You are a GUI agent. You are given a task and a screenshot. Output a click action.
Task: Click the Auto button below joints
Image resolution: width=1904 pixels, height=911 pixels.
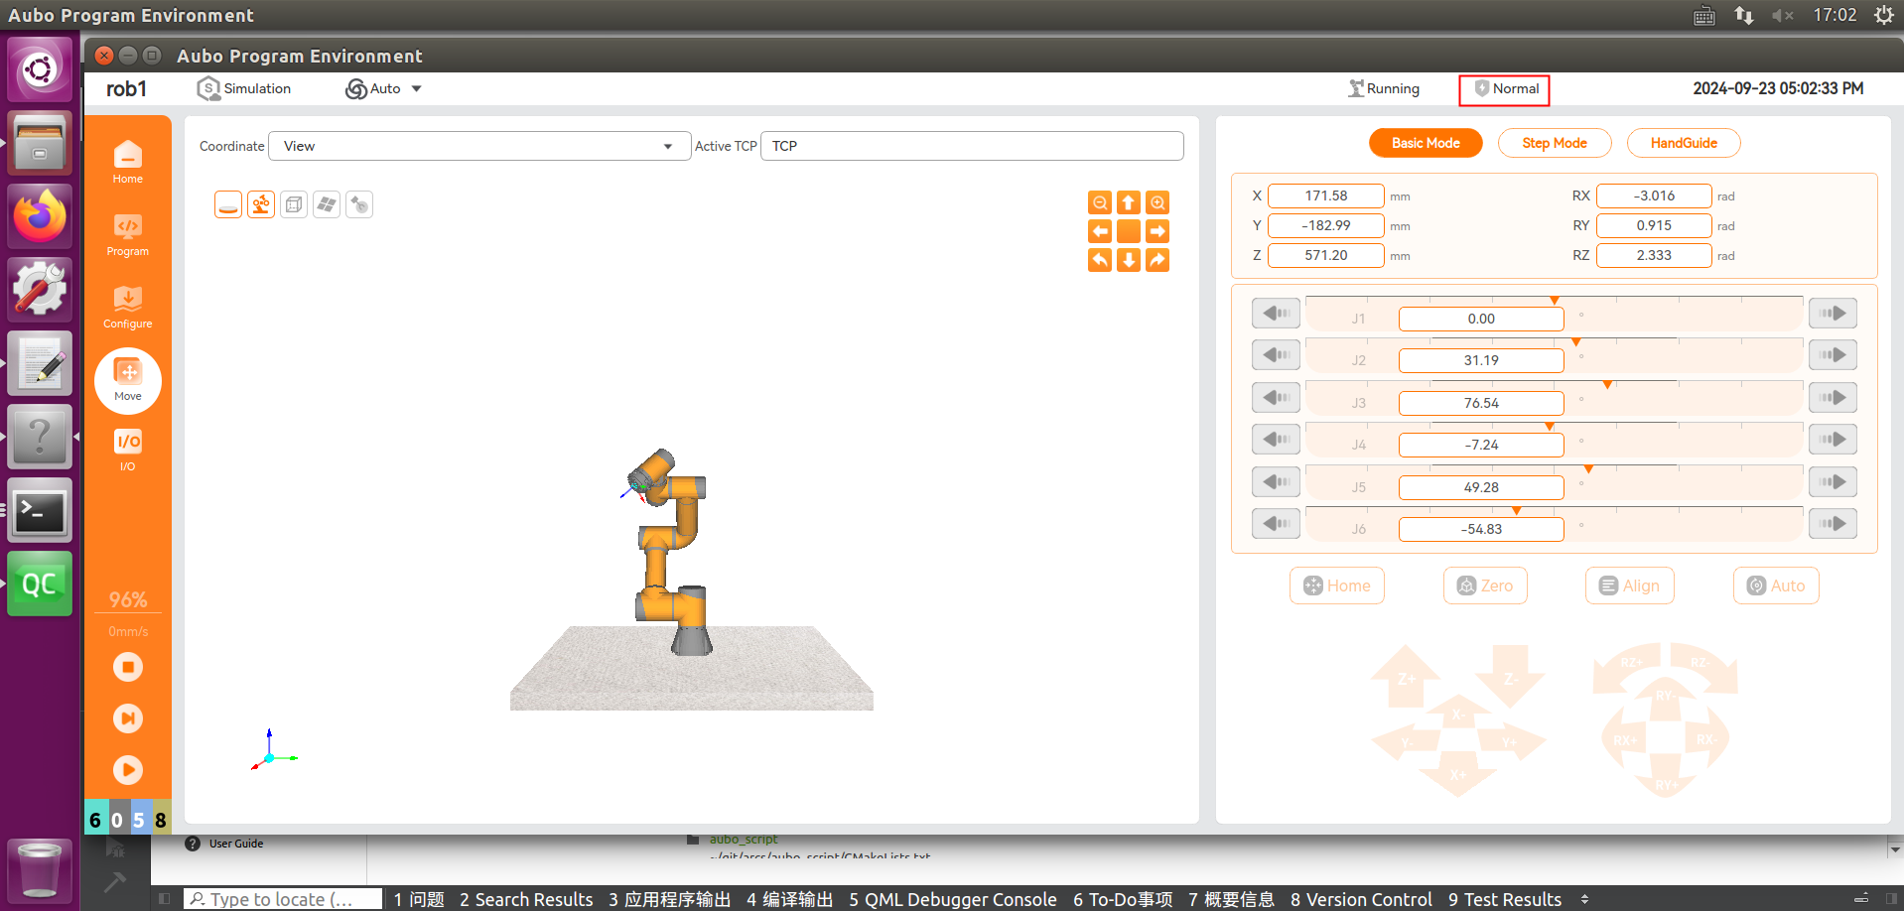(x=1776, y=586)
